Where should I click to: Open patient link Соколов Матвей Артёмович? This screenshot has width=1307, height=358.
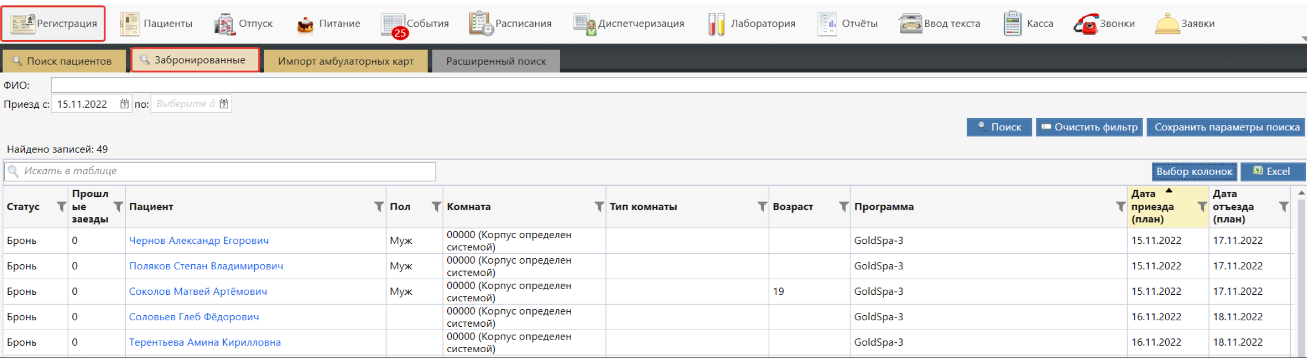pos(198,291)
